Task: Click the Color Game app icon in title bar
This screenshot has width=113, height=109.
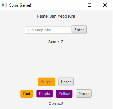Action: pyautogui.click(x=4, y=5)
